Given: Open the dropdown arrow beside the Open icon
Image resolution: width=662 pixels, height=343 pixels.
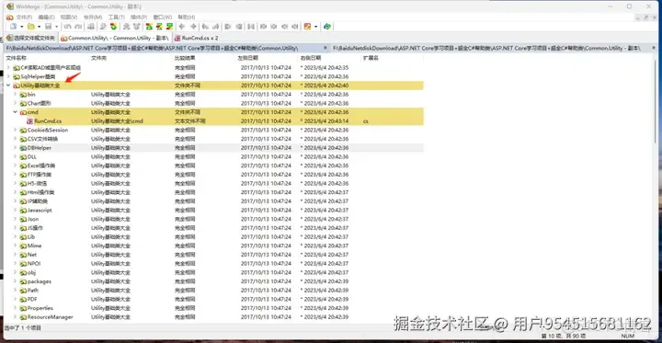Looking at the screenshot, I should click(40, 27).
